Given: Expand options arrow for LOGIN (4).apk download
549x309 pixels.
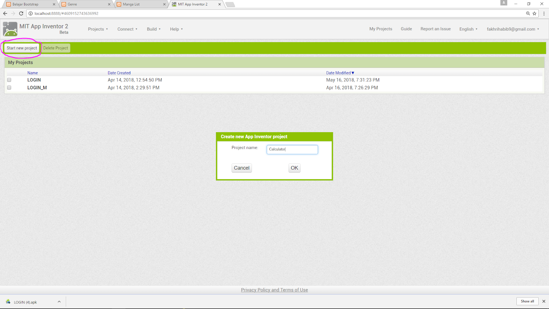Looking at the screenshot, I should click(x=59, y=302).
